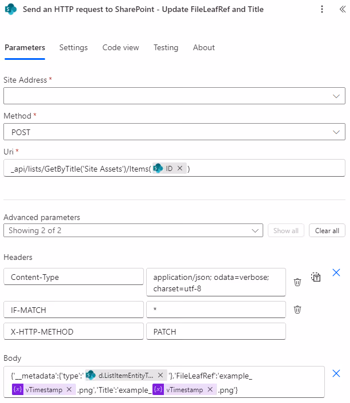Click the Method label
This screenshot has height=403, width=350.
pyautogui.click(x=17, y=116)
